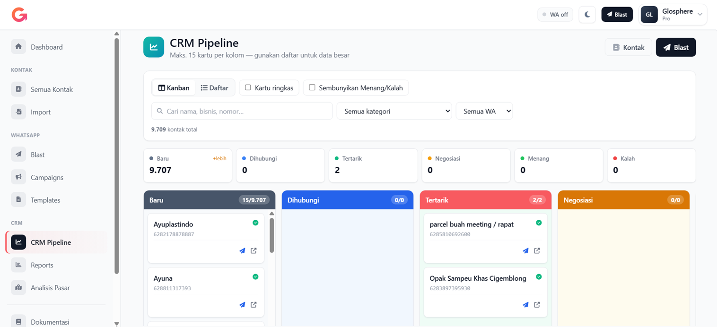Check Sembunyikan Menang/Kalah checkbox

[x=312, y=87]
